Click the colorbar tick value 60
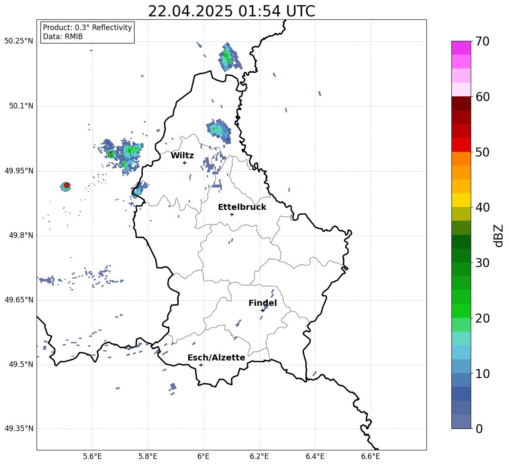The width and height of the screenshot is (509, 465). (x=482, y=97)
